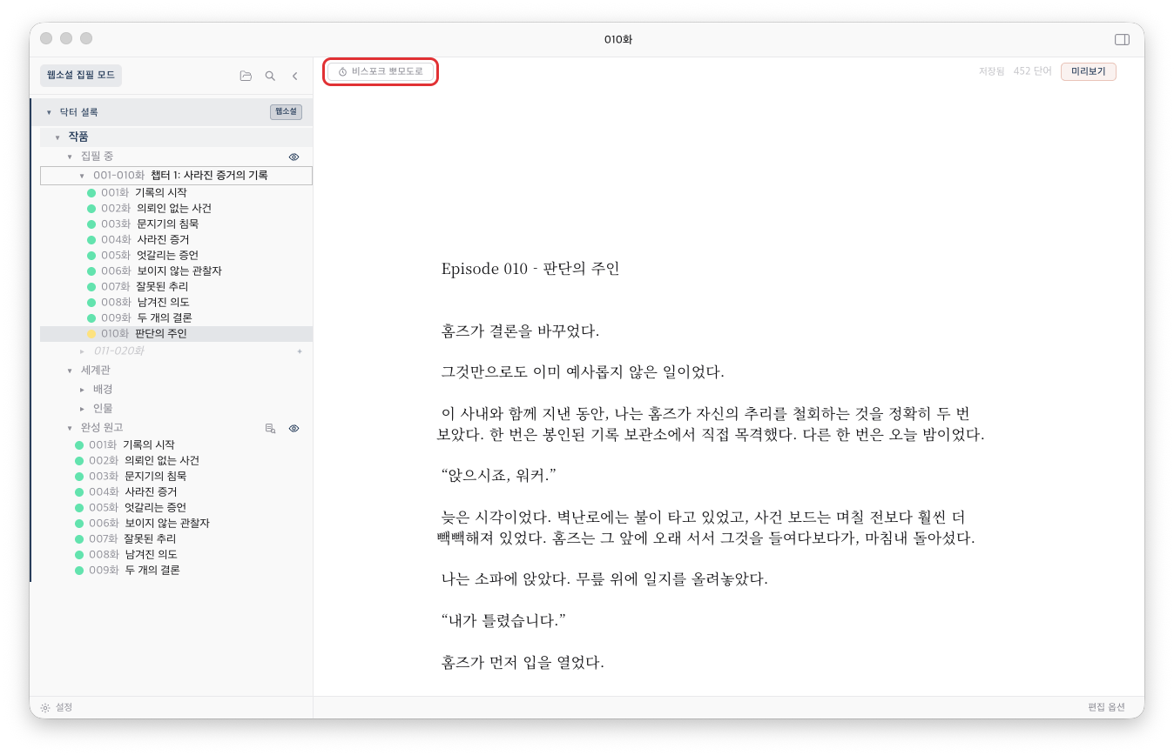Click the 452 단어 word count
The image size is (1174, 755).
pos(1033,71)
